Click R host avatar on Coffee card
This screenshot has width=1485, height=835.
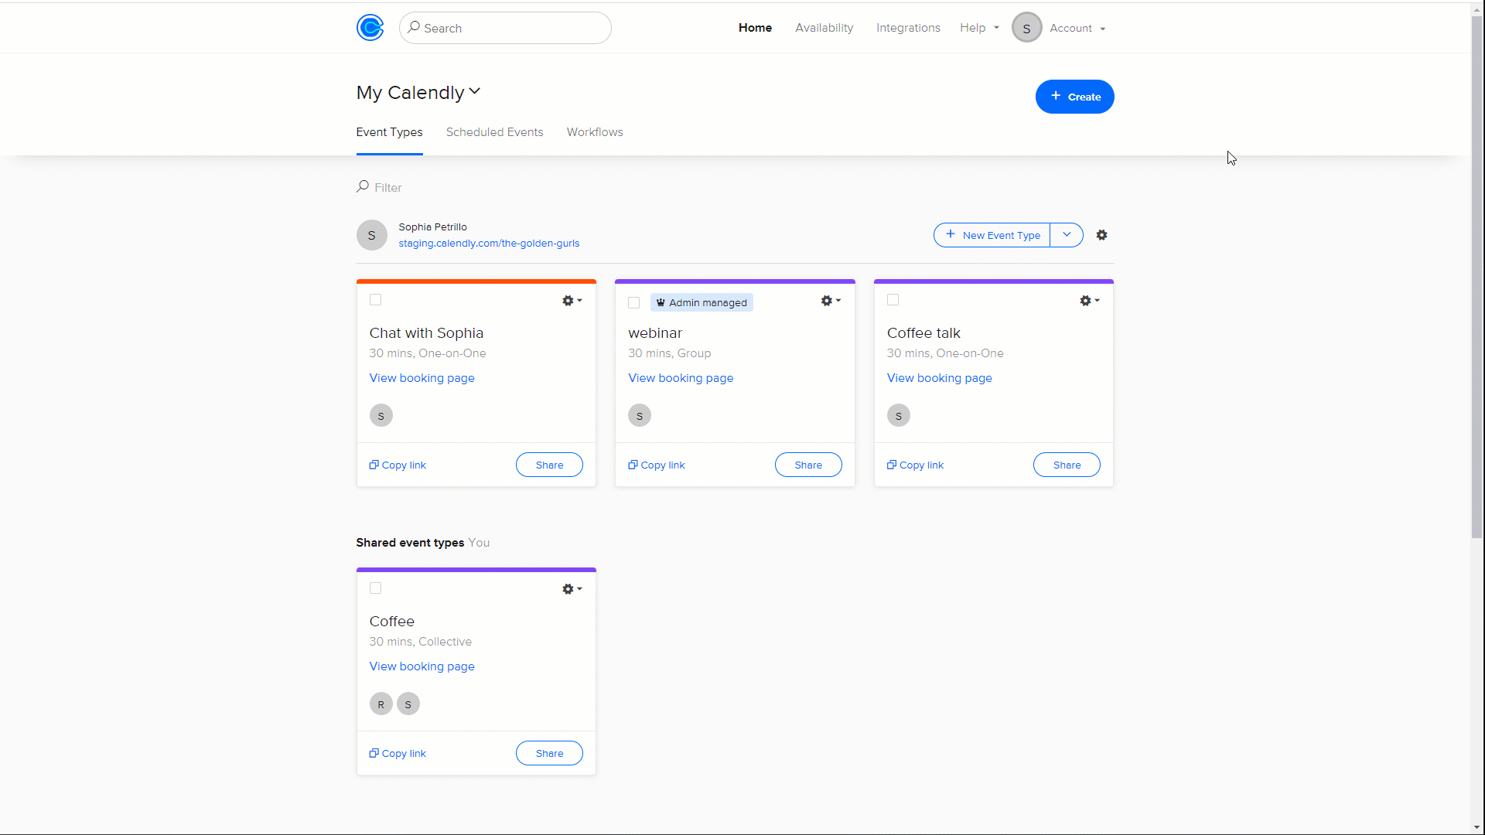381,704
